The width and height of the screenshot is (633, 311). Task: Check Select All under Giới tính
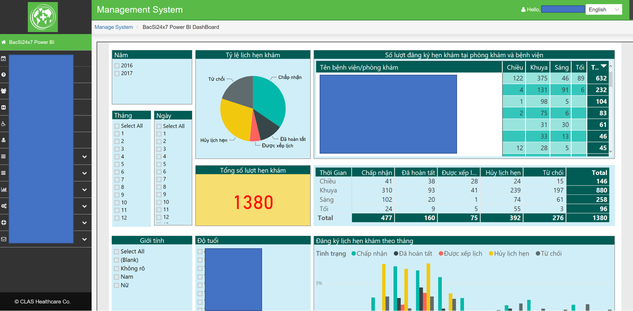pos(116,251)
